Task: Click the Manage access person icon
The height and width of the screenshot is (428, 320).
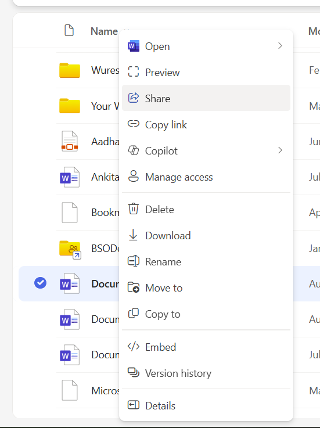Action: [x=134, y=177]
